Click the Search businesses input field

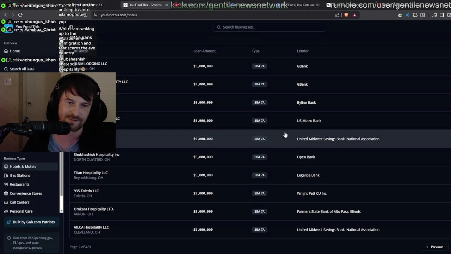coord(269,27)
